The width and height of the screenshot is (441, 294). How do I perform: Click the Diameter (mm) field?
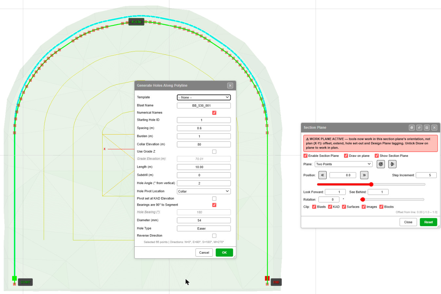(204, 220)
